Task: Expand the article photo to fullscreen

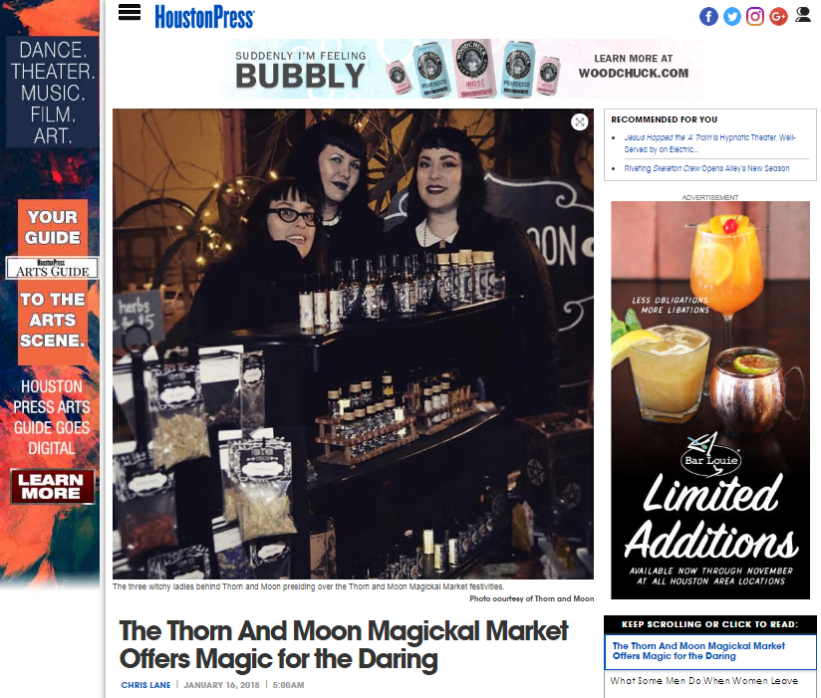Action: (x=579, y=122)
